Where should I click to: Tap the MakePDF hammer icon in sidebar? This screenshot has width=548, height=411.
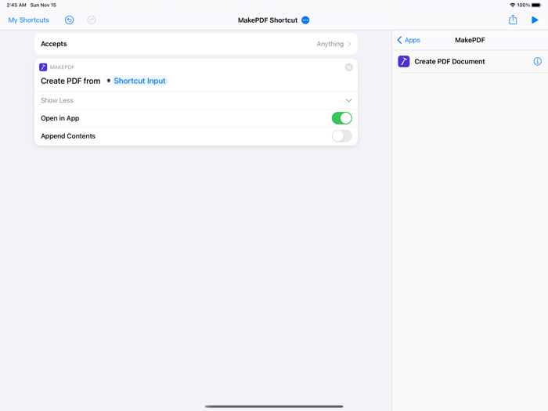[404, 62]
